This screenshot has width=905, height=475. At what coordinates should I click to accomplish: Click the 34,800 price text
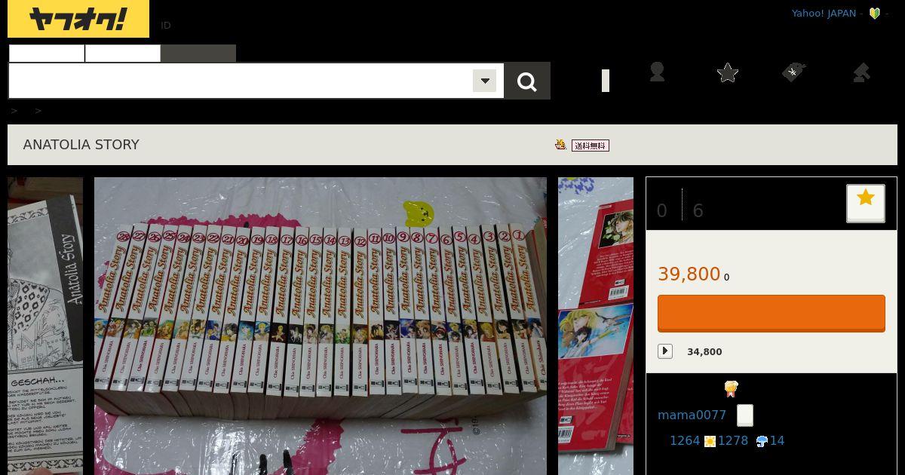704,351
